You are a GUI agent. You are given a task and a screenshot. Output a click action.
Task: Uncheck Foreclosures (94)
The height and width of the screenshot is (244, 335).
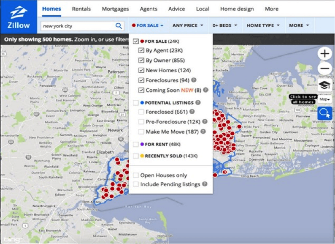click(141, 80)
